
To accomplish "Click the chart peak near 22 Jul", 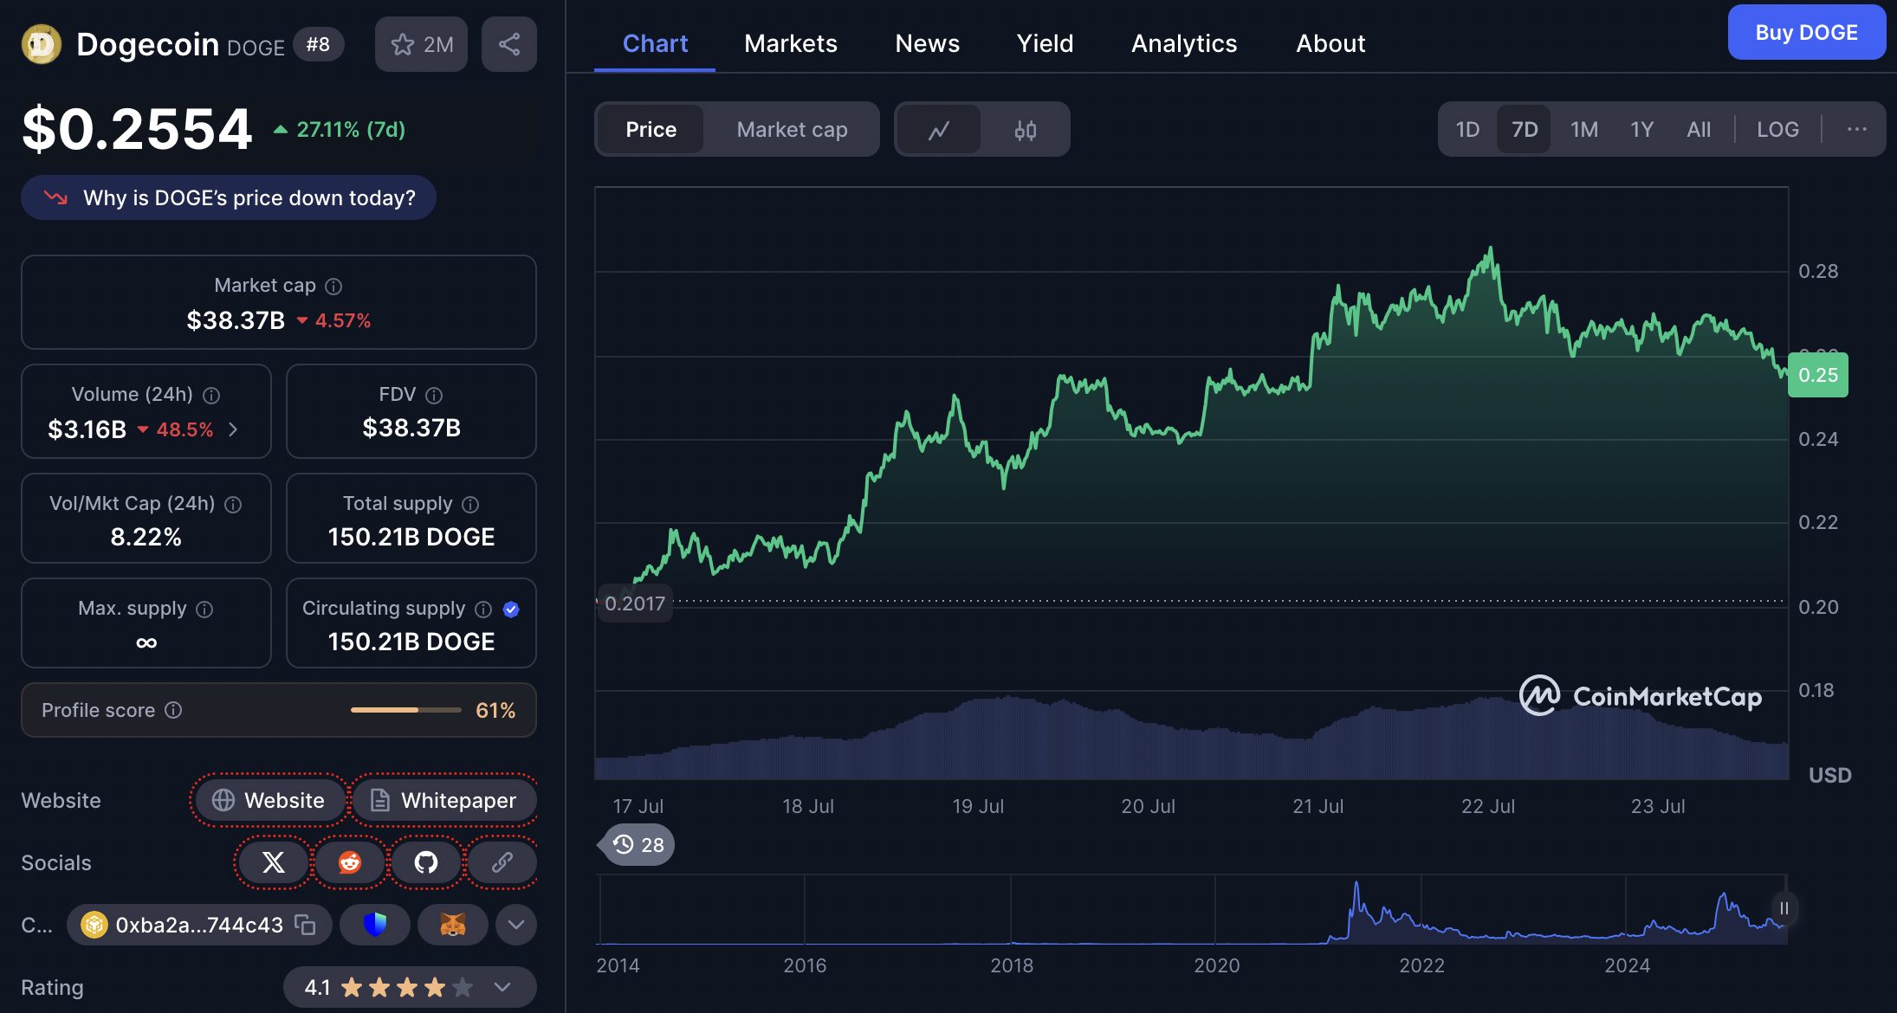I will (x=1491, y=249).
